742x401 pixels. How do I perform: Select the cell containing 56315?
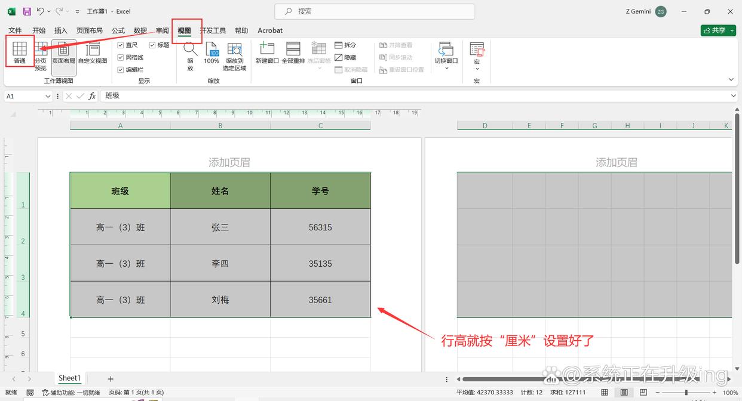(320, 227)
